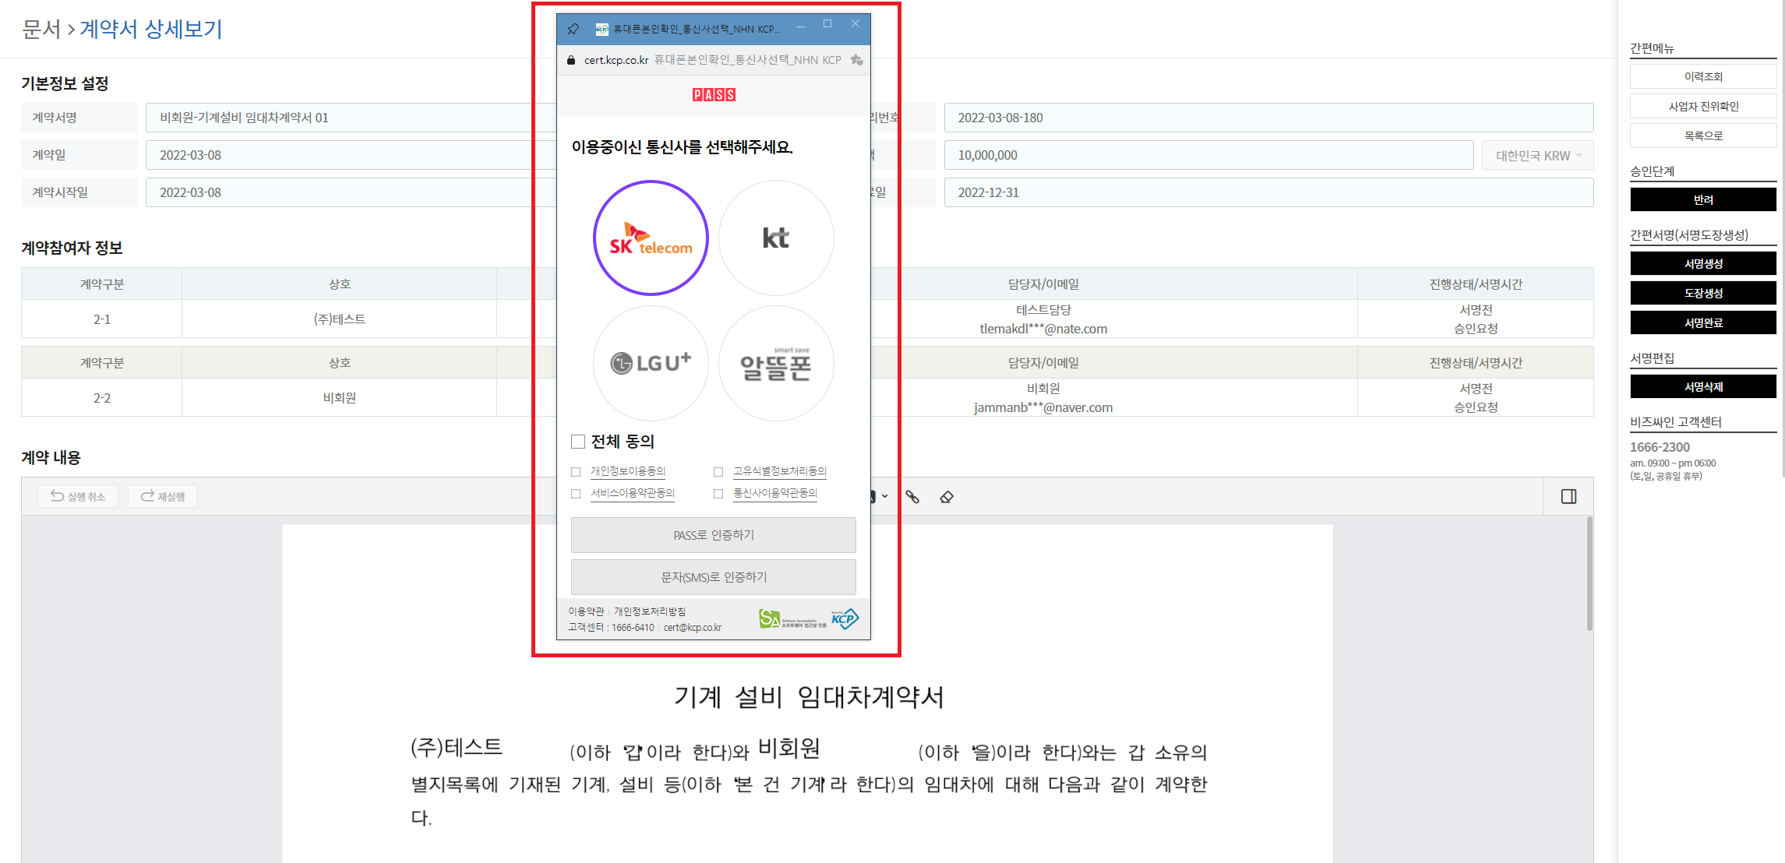Click the (주)테스트 company cell
This screenshot has height=863, width=1785.
point(340,319)
